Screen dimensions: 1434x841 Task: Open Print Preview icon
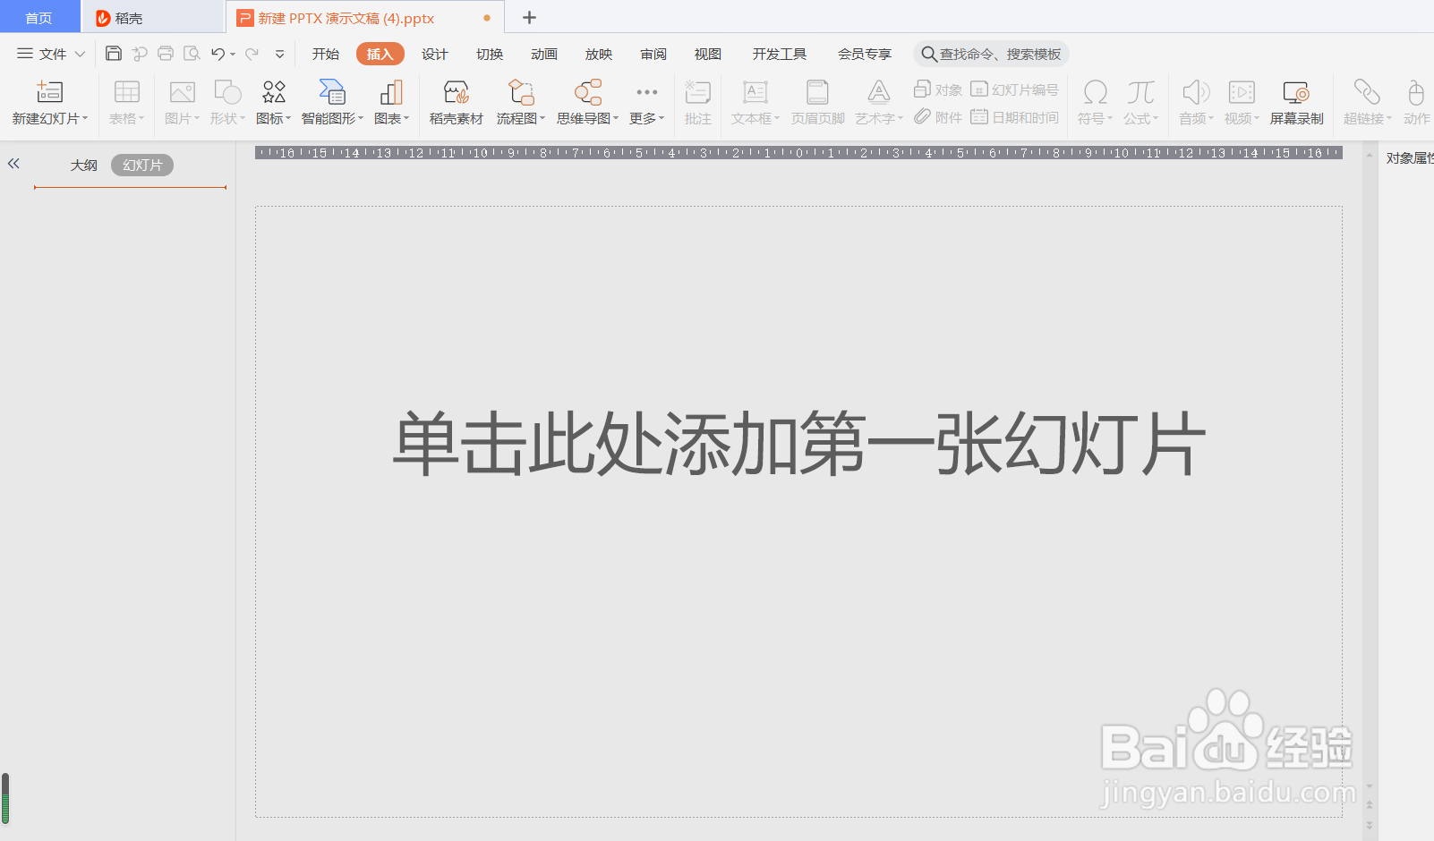(192, 54)
